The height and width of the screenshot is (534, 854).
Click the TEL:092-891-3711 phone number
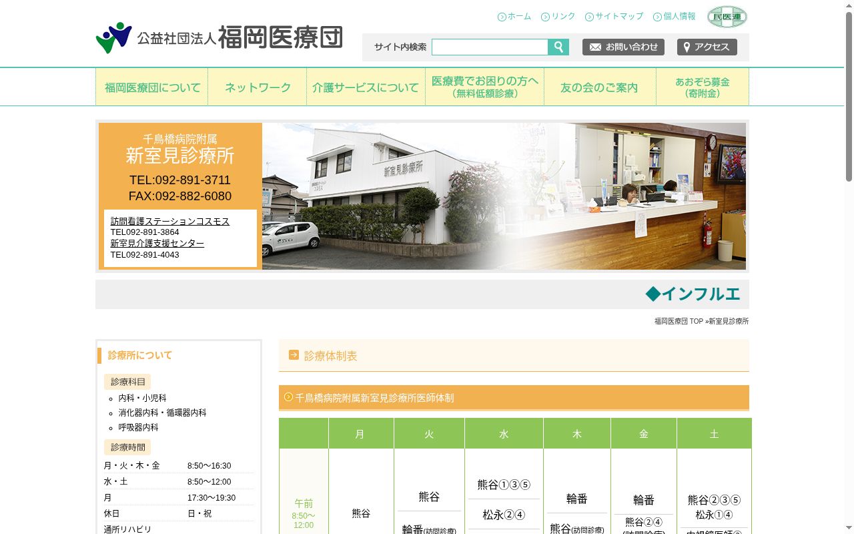coord(180,180)
